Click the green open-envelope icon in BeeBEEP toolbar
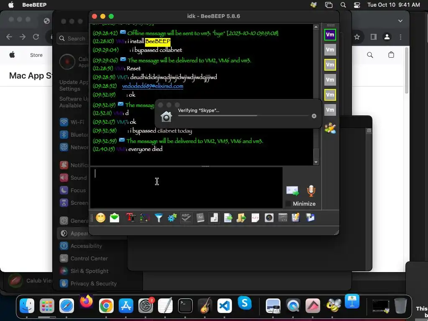 (x=115, y=217)
